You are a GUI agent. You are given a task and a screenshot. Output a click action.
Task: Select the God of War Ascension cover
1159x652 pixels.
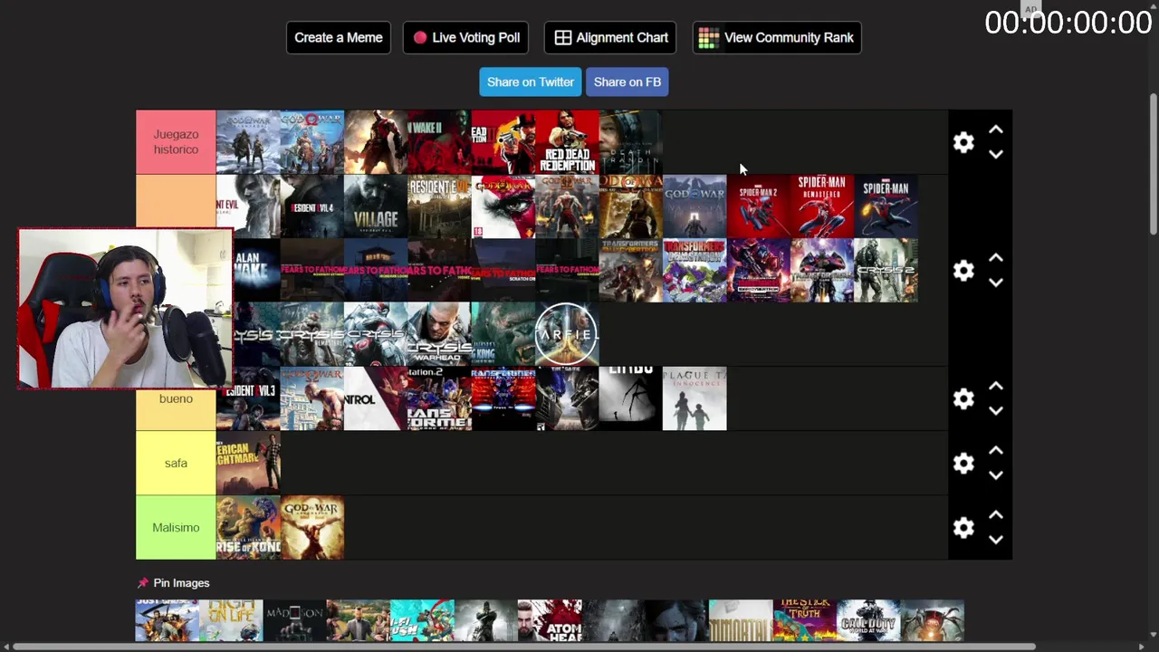pos(312,528)
